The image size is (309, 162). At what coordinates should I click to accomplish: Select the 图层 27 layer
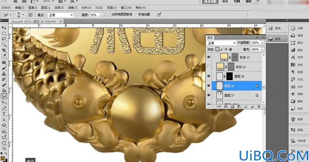point(237,95)
